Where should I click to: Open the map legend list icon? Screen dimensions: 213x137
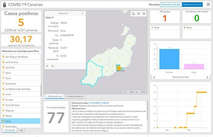139,14
